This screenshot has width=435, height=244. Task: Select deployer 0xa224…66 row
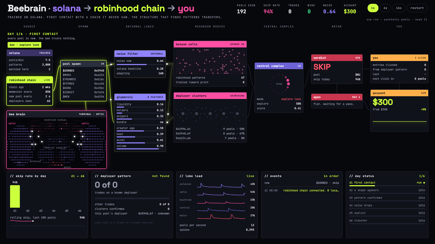[210, 138]
